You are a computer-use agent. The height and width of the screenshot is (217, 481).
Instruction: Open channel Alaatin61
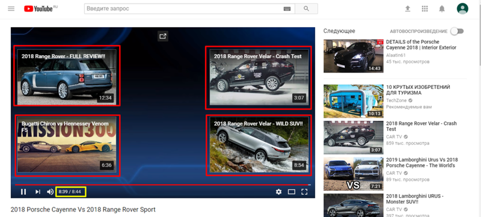396,55
